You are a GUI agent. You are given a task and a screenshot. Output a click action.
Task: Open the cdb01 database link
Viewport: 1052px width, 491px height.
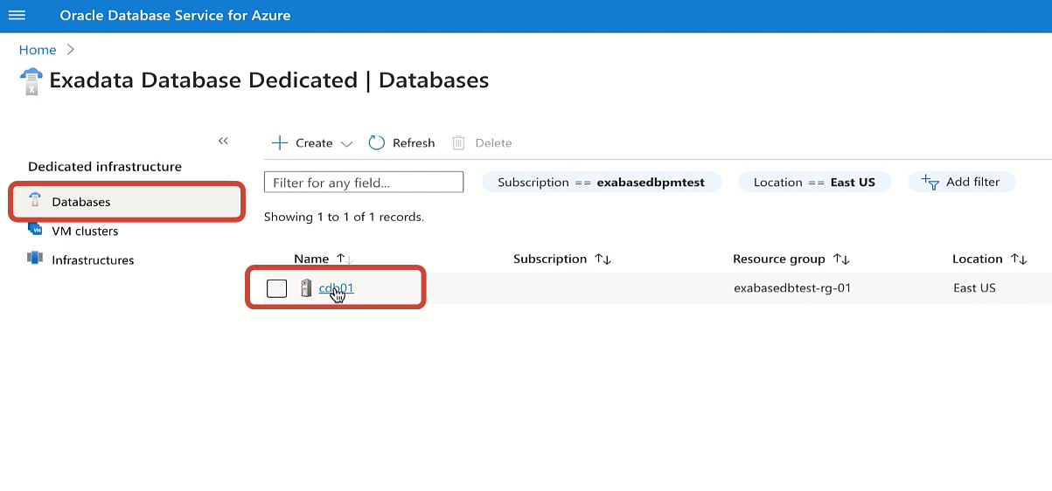click(x=336, y=287)
